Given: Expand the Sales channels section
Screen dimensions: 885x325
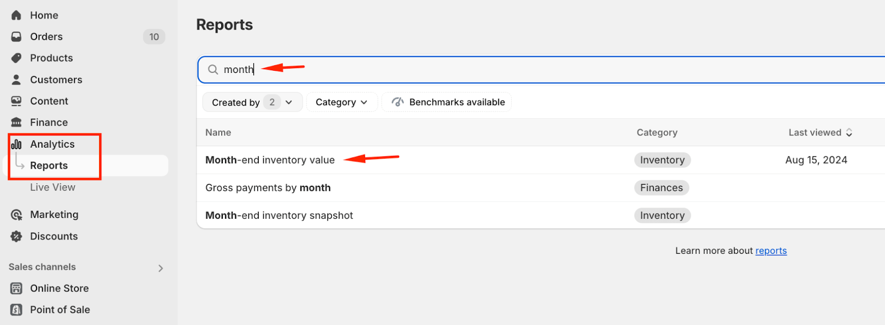Looking at the screenshot, I should pos(160,268).
